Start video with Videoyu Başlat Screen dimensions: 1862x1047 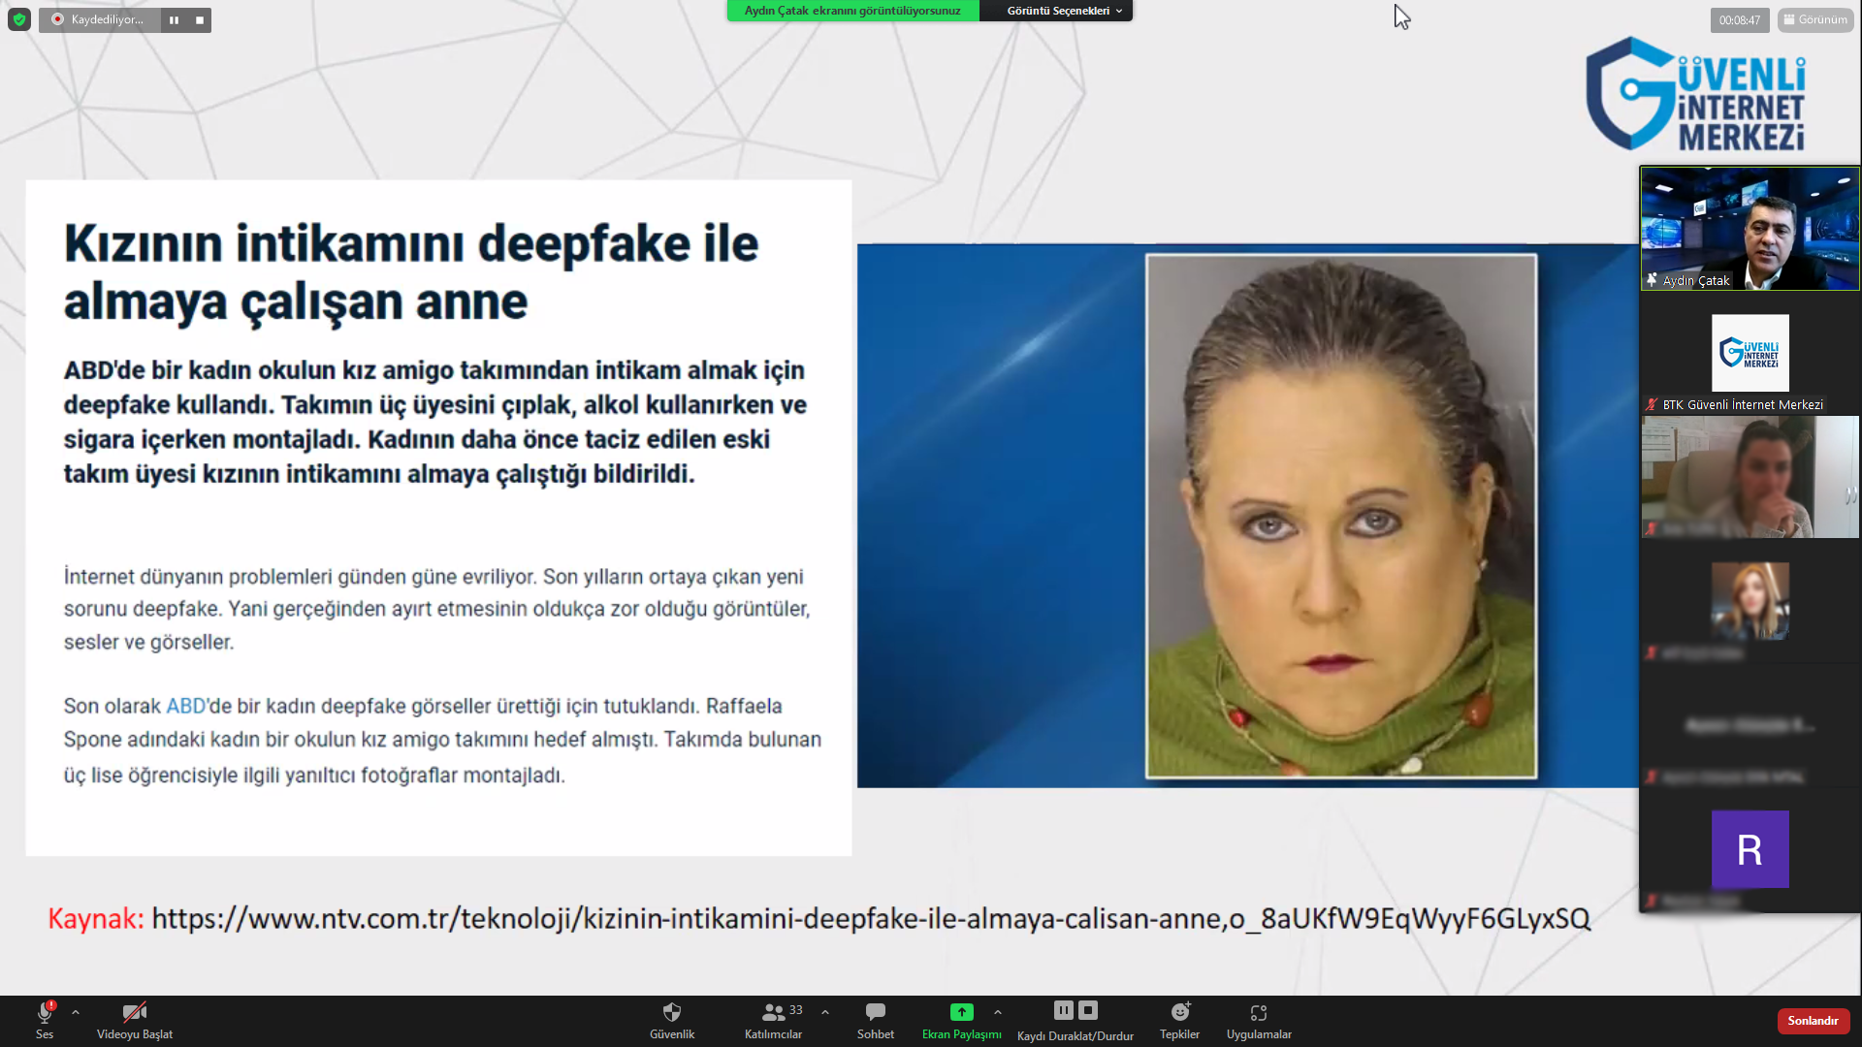[135, 1020]
